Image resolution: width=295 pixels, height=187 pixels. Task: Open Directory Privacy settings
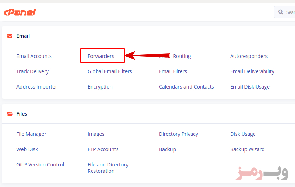coord(178,134)
